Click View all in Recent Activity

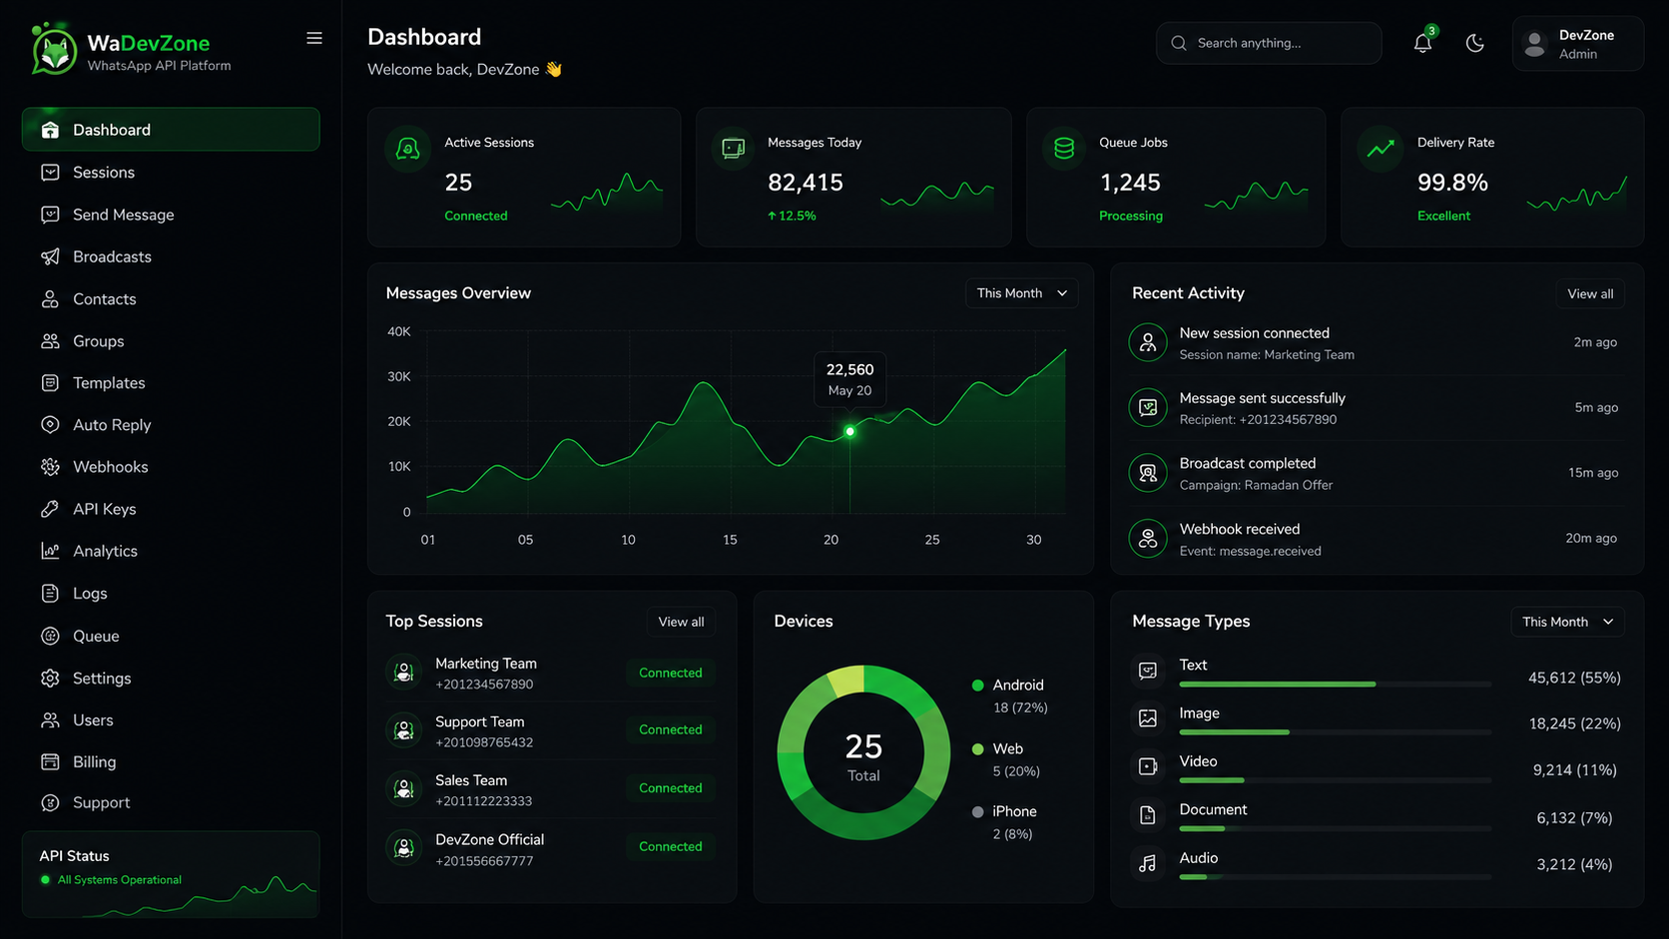pos(1590,293)
